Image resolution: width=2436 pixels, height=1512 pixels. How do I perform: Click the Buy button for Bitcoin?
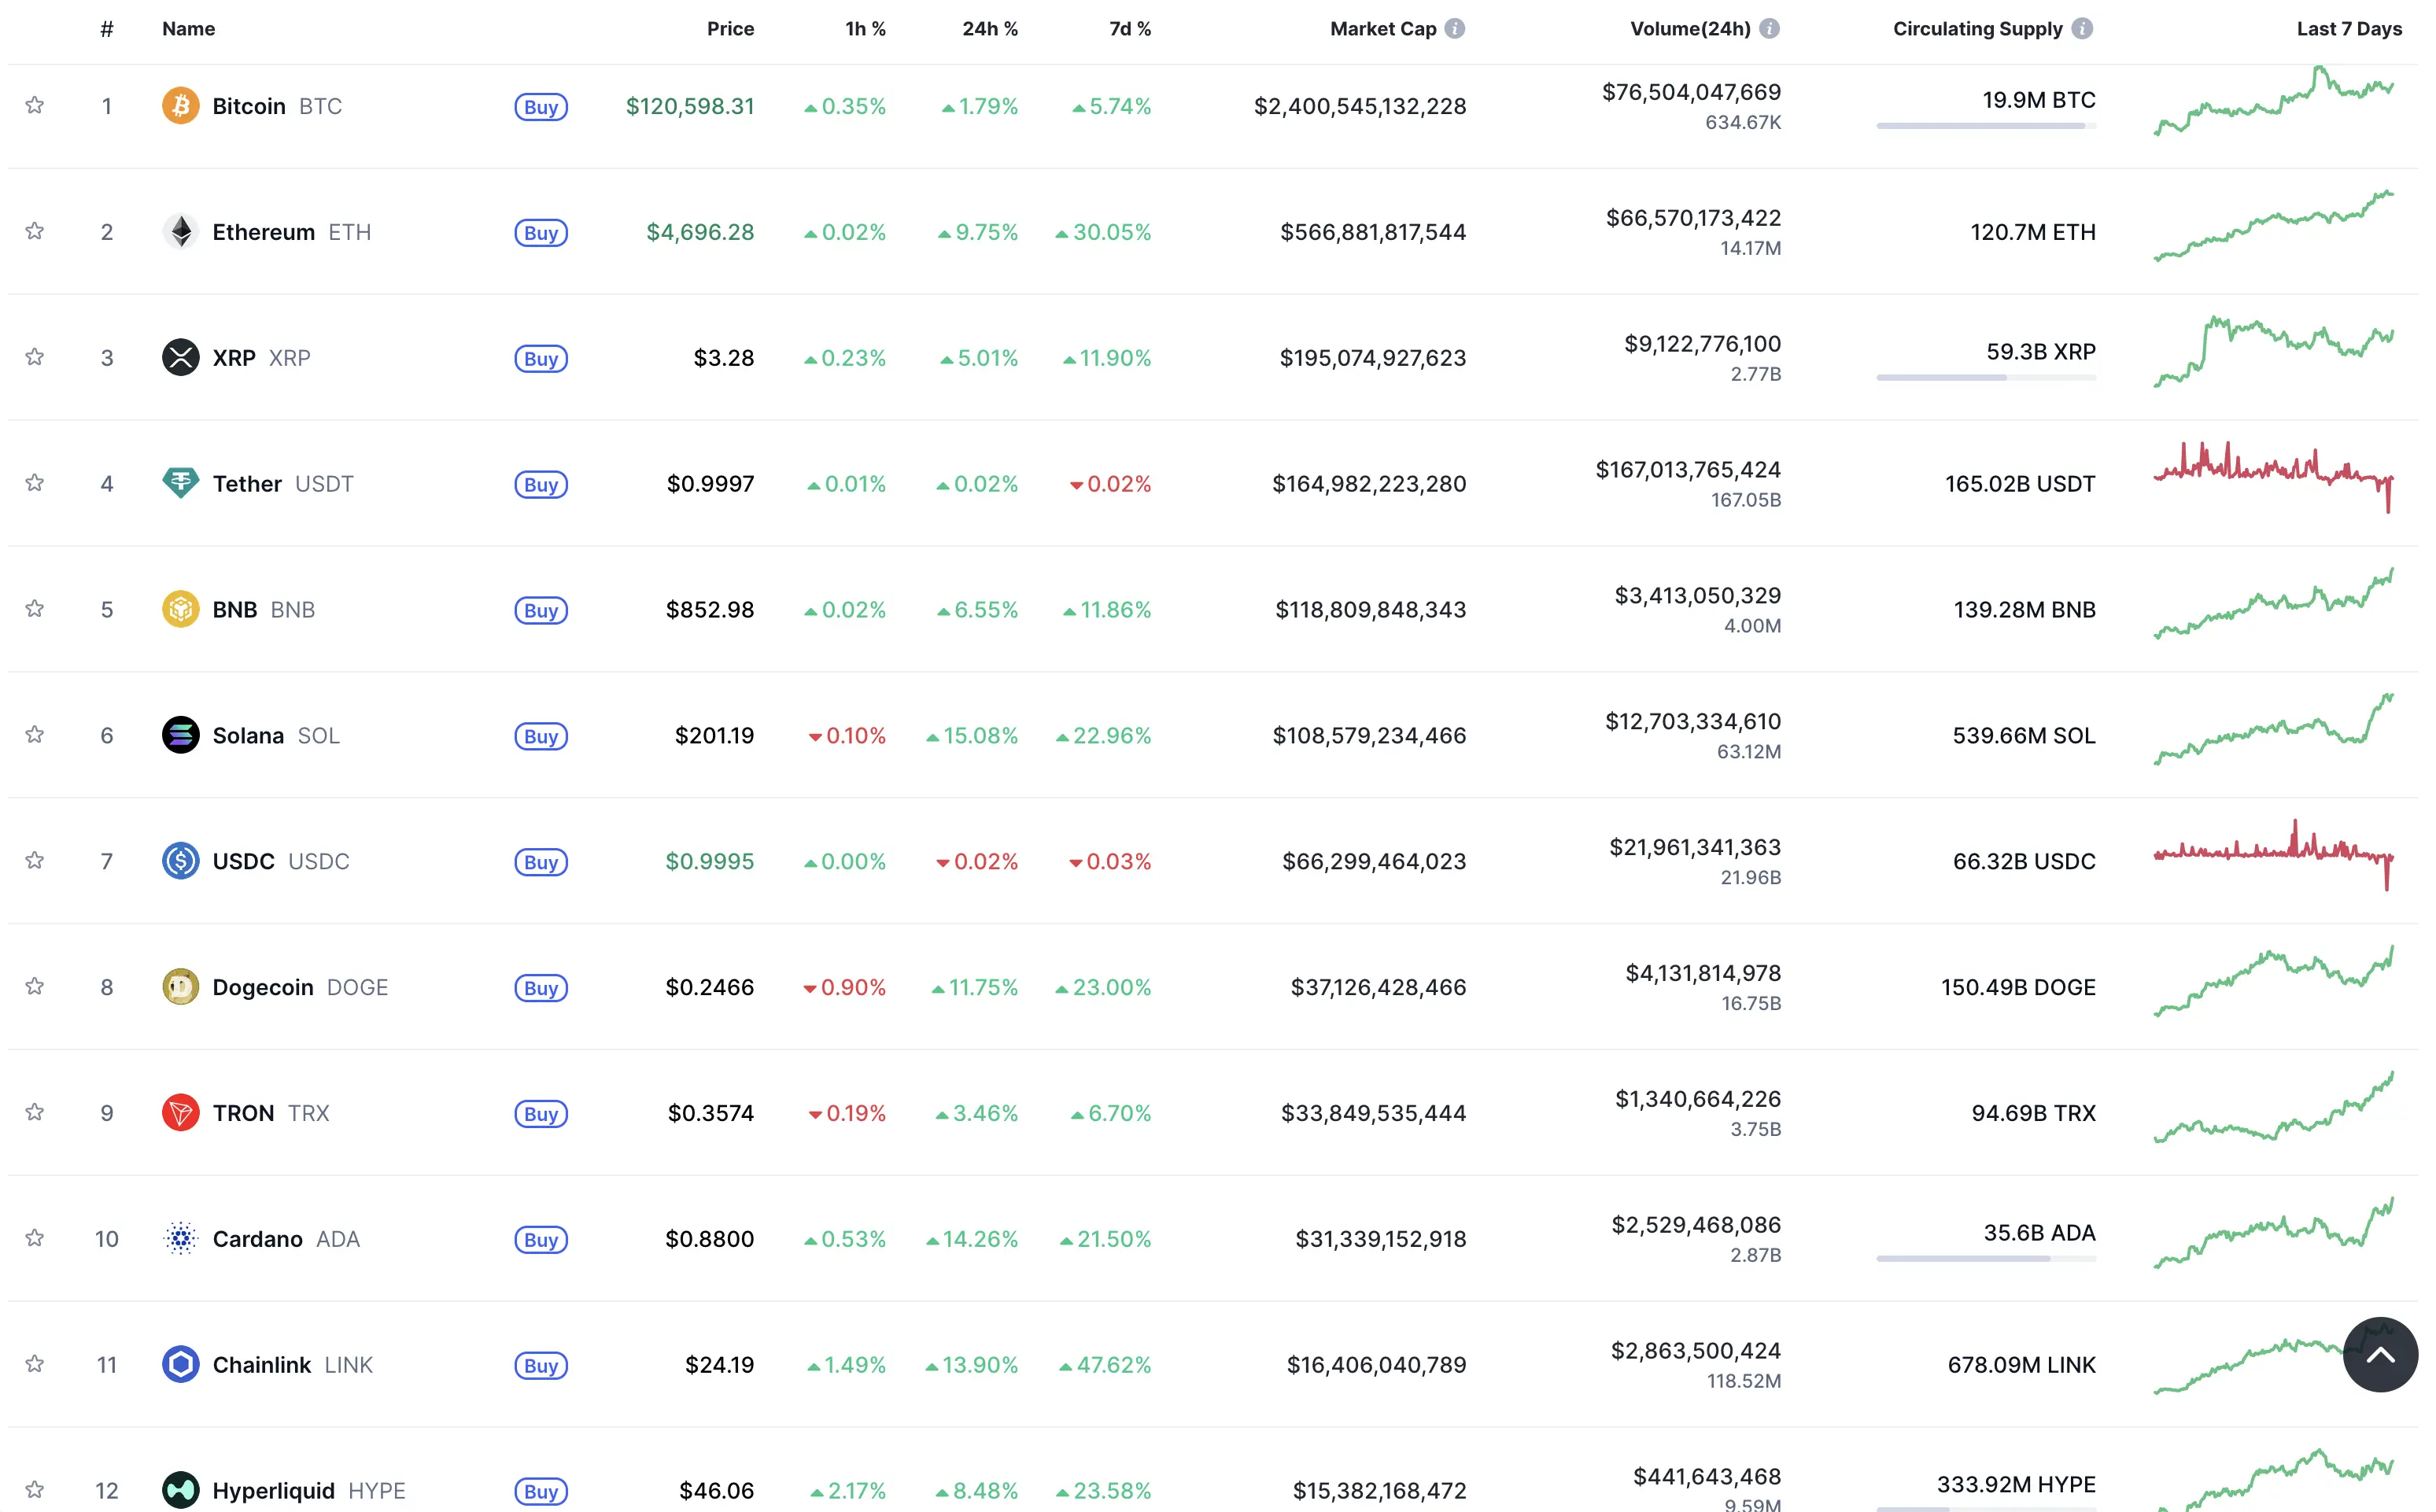541,107
